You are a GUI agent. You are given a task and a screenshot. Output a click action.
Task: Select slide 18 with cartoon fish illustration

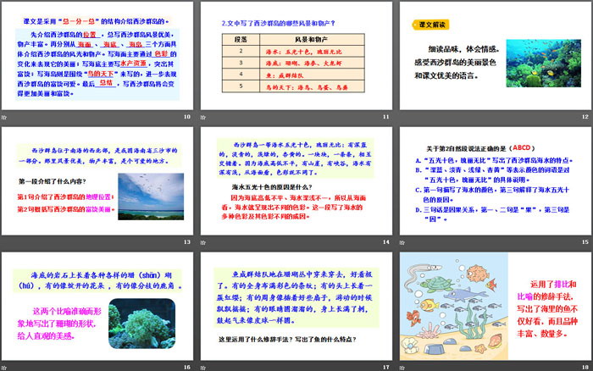pyautogui.click(x=494, y=303)
